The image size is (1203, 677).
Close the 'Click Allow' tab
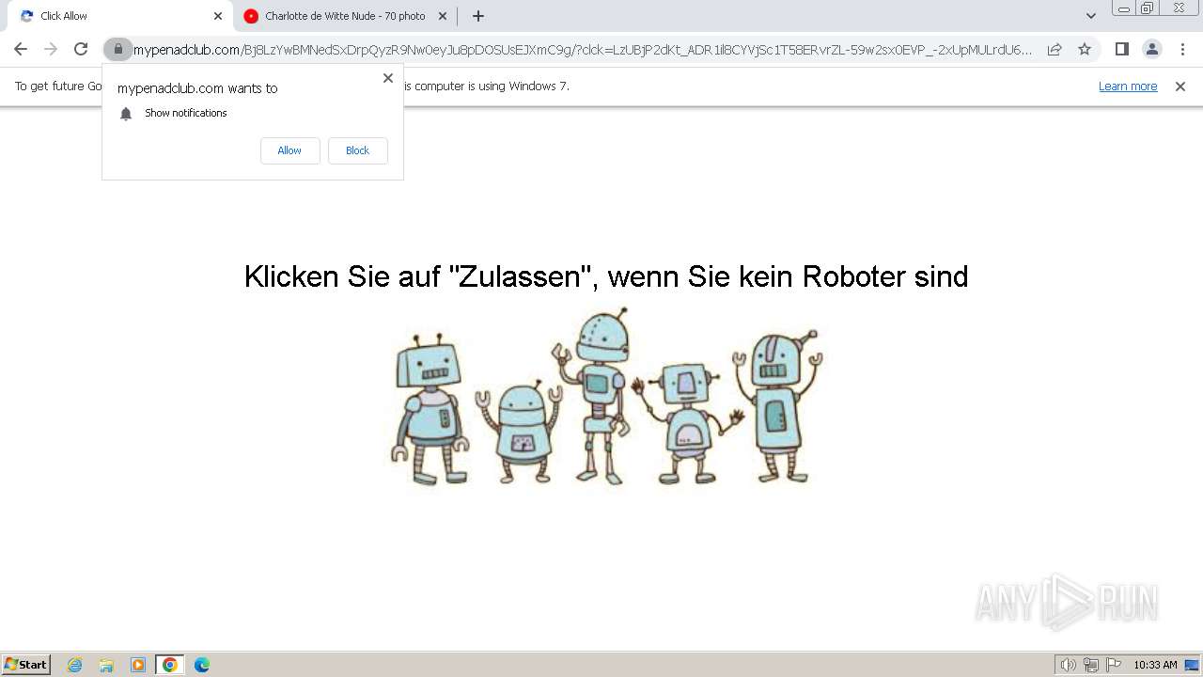tap(217, 16)
